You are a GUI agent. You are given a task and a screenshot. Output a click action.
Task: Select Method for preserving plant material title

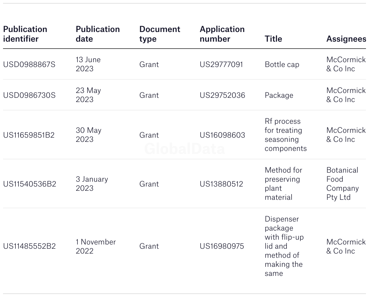[x=283, y=184]
